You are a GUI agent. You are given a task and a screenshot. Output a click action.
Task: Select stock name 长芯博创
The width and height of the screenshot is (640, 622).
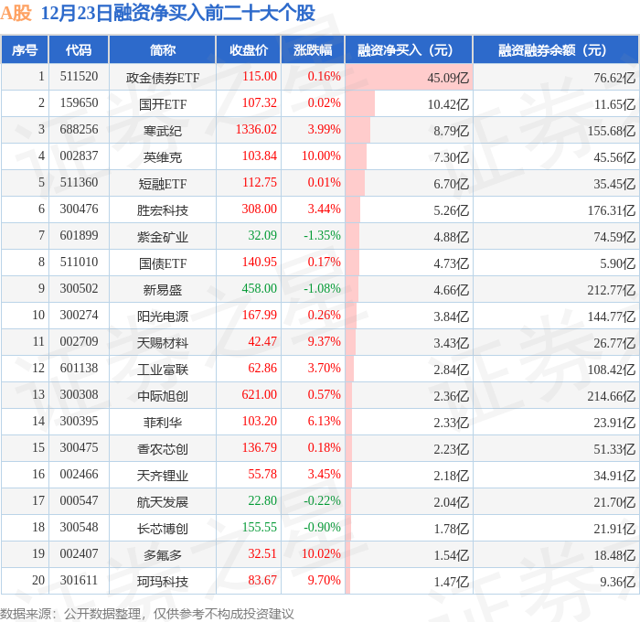[x=163, y=529]
